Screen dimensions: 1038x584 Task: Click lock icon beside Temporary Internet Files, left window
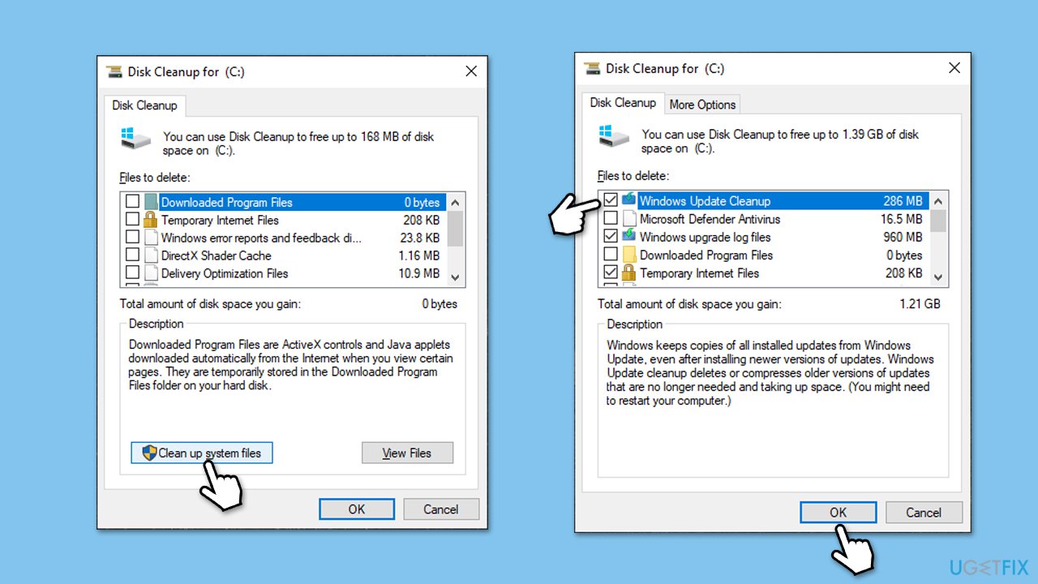(151, 220)
